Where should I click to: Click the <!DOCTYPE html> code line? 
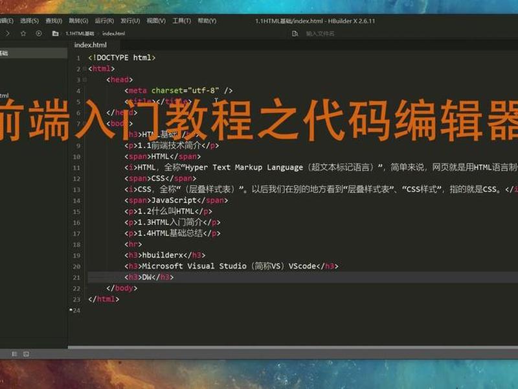pyautogui.click(x=122, y=58)
